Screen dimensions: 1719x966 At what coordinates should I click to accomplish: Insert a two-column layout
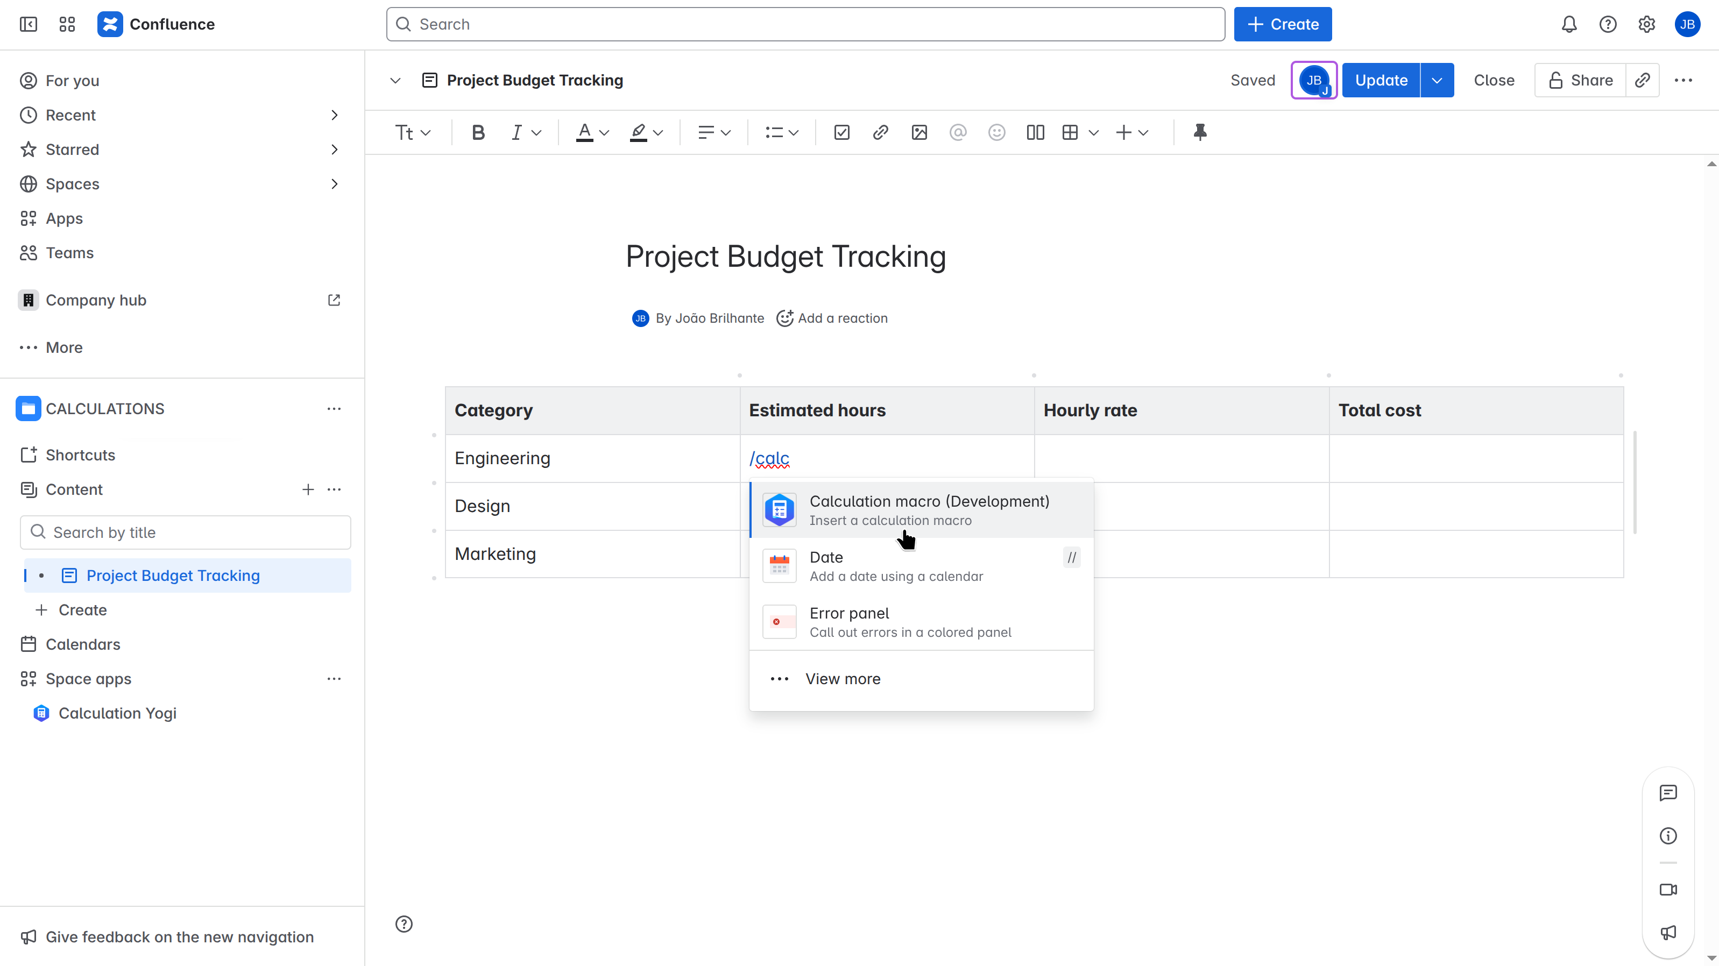pos(1035,133)
